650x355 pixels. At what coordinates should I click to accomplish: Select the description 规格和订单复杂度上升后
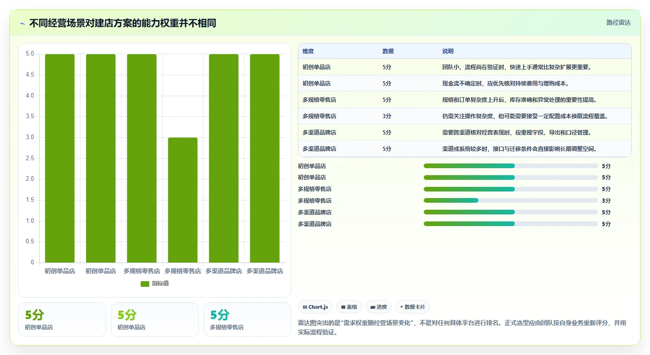coord(520,100)
